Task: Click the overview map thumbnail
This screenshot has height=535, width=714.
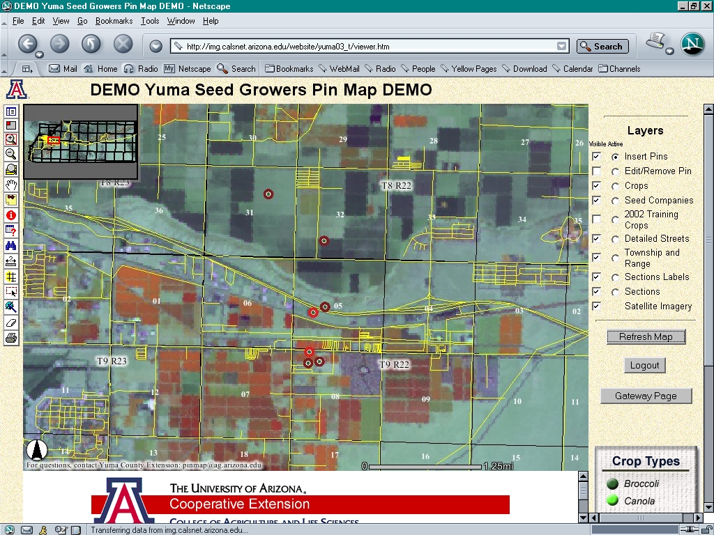Action: 80,143
